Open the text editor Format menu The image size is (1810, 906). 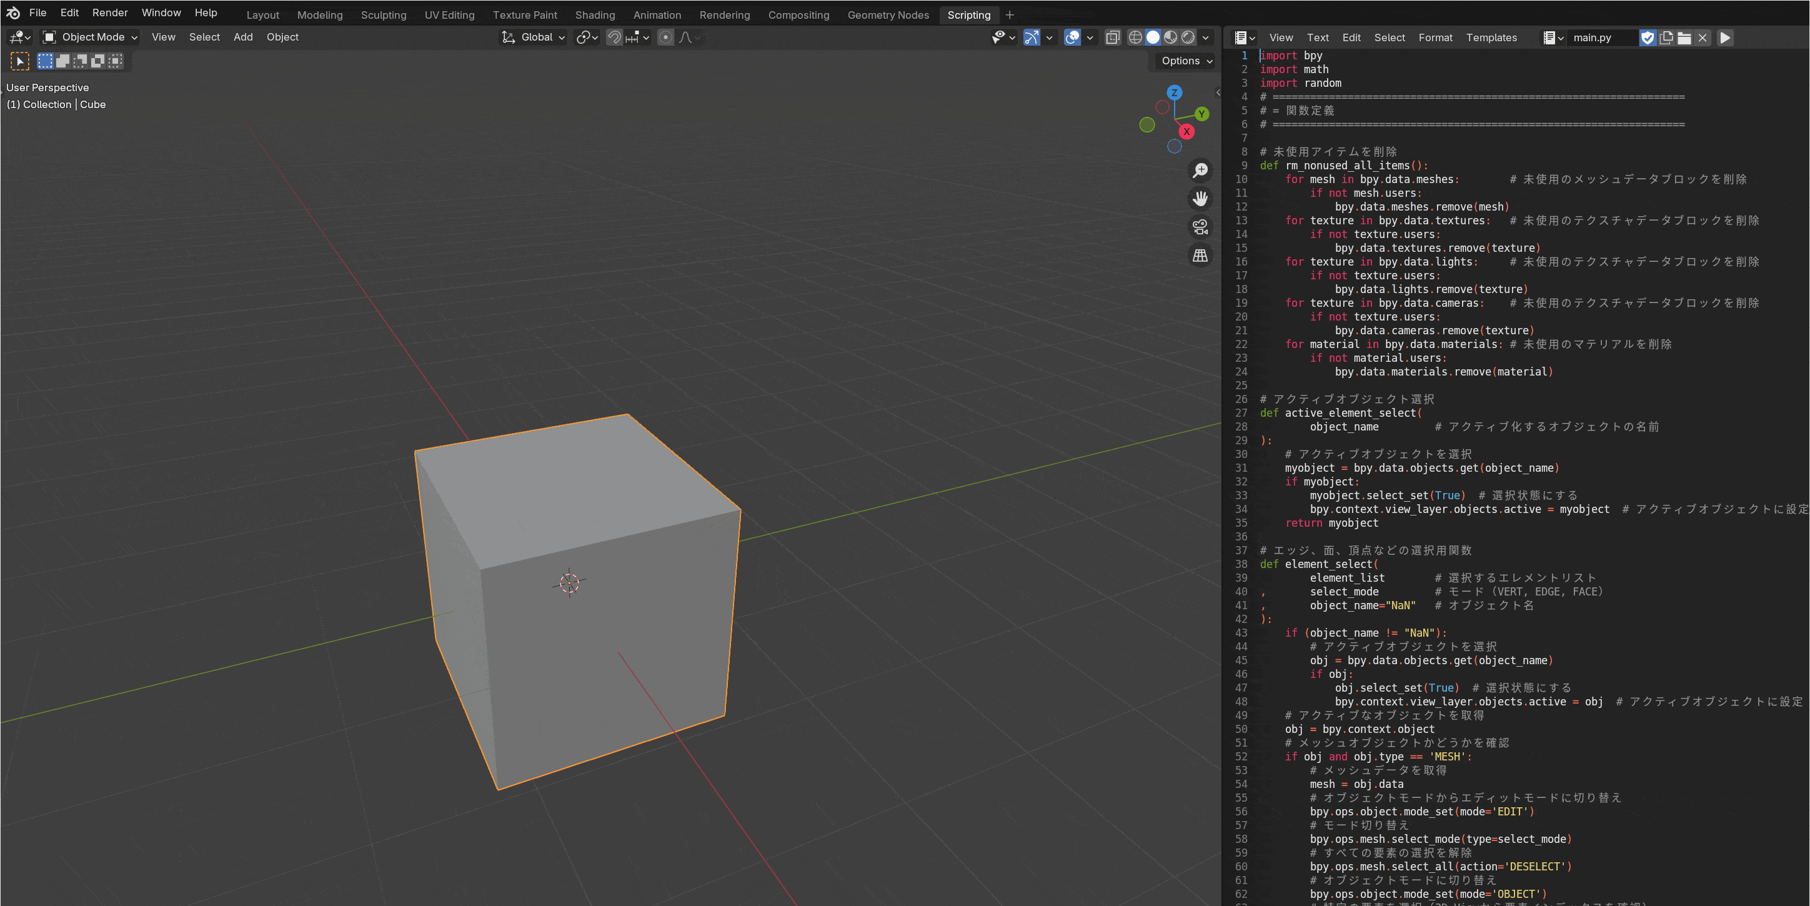1435,38
